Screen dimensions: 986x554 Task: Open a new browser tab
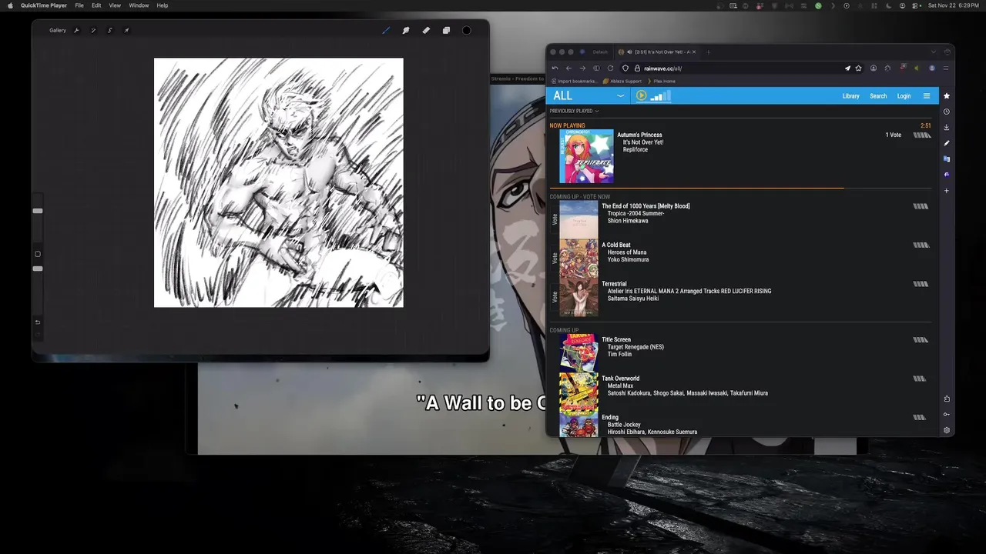708,52
